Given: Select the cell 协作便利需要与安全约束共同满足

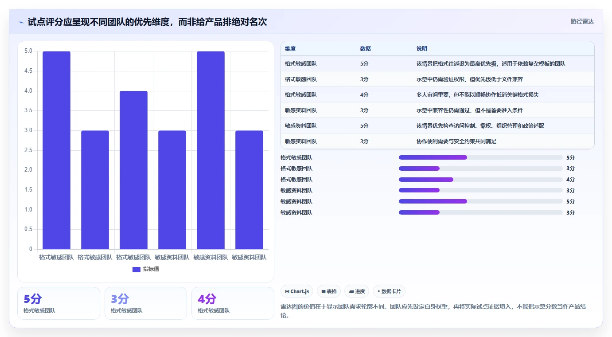Looking at the screenshot, I should pyautogui.click(x=456, y=141).
